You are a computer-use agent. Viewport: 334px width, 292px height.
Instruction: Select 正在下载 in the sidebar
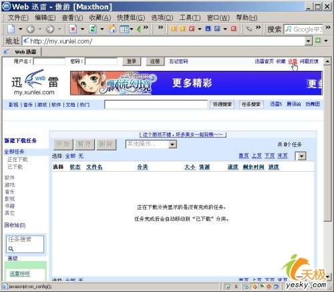(x=17, y=160)
